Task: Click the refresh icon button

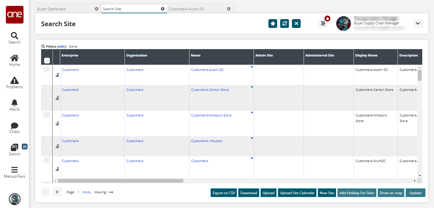Action: 285,24
